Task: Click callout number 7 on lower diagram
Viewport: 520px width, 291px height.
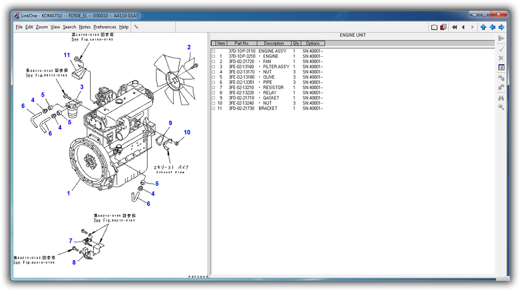Action: 71,241
